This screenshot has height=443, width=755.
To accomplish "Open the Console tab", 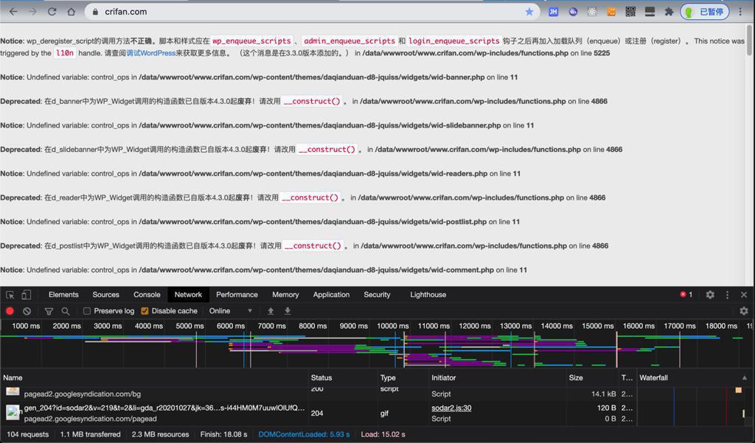I will pos(147,295).
